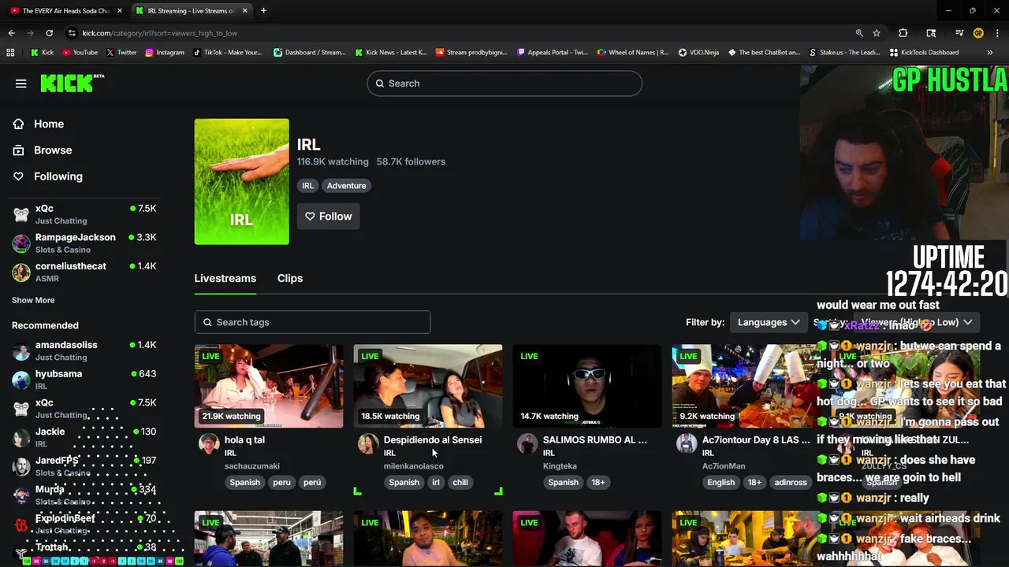1009x567 pixels.
Task: Open the Languages filter dropdown
Action: pyautogui.click(x=769, y=322)
